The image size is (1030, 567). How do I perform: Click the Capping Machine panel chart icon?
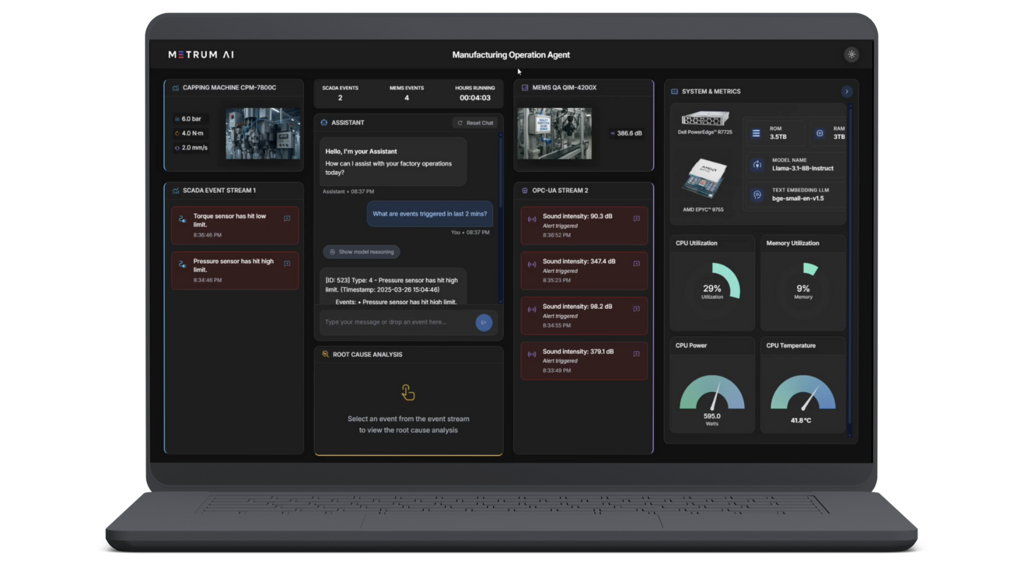click(176, 88)
